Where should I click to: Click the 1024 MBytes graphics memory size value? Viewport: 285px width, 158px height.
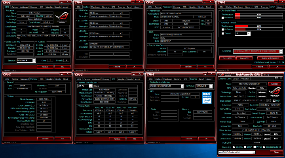tap(203, 112)
